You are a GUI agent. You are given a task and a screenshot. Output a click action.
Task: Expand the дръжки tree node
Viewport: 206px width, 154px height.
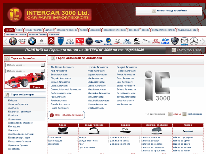[x=9, y=108]
